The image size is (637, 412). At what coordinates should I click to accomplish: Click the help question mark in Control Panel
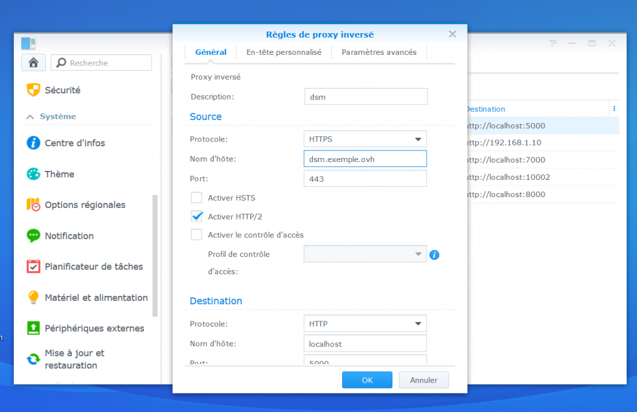point(553,43)
